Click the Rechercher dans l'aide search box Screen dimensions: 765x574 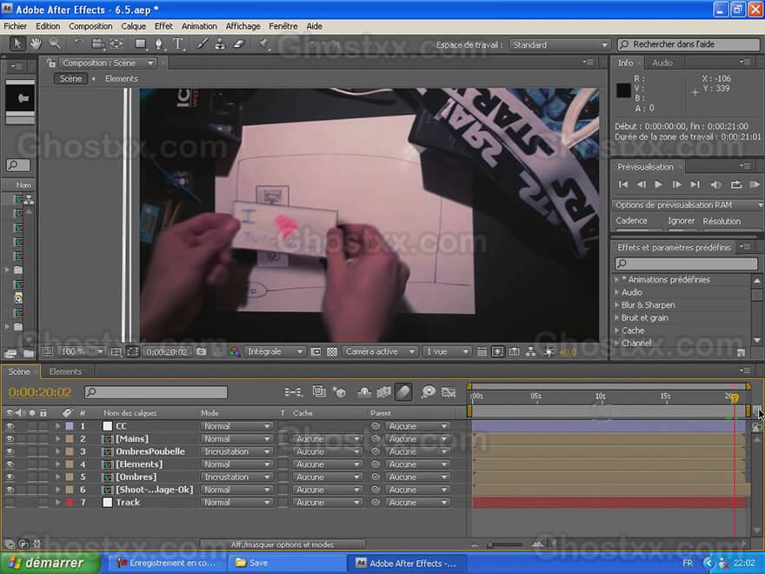point(688,44)
